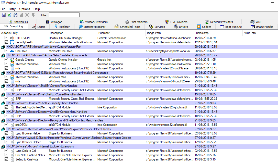Open the WMI tab

(x=256, y=22)
